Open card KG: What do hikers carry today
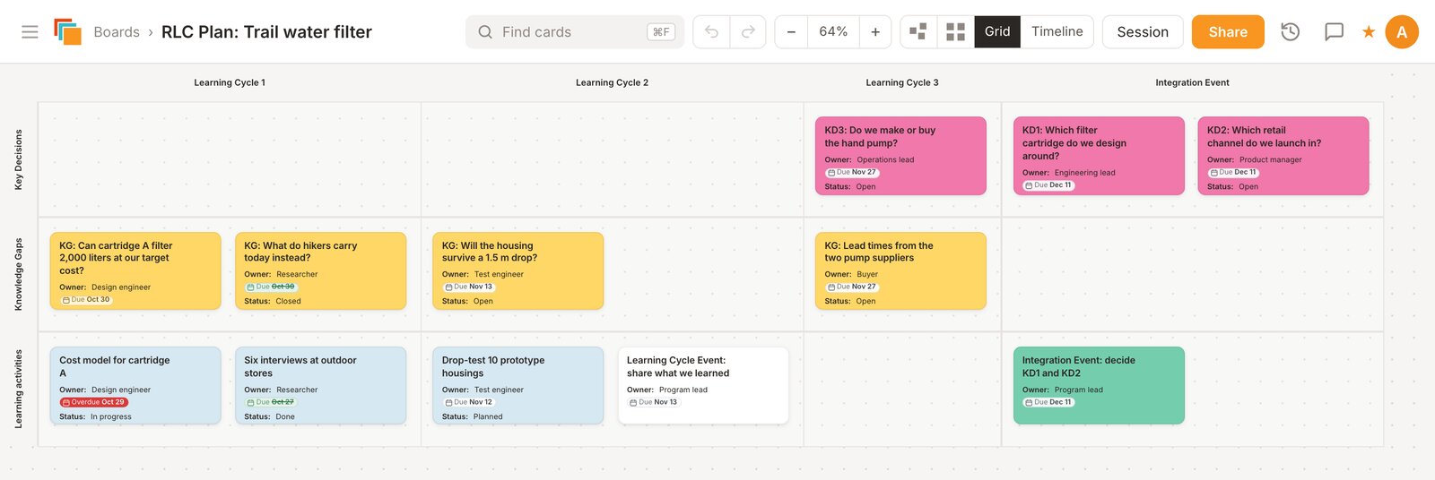1435x480 pixels. pos(320,271)
